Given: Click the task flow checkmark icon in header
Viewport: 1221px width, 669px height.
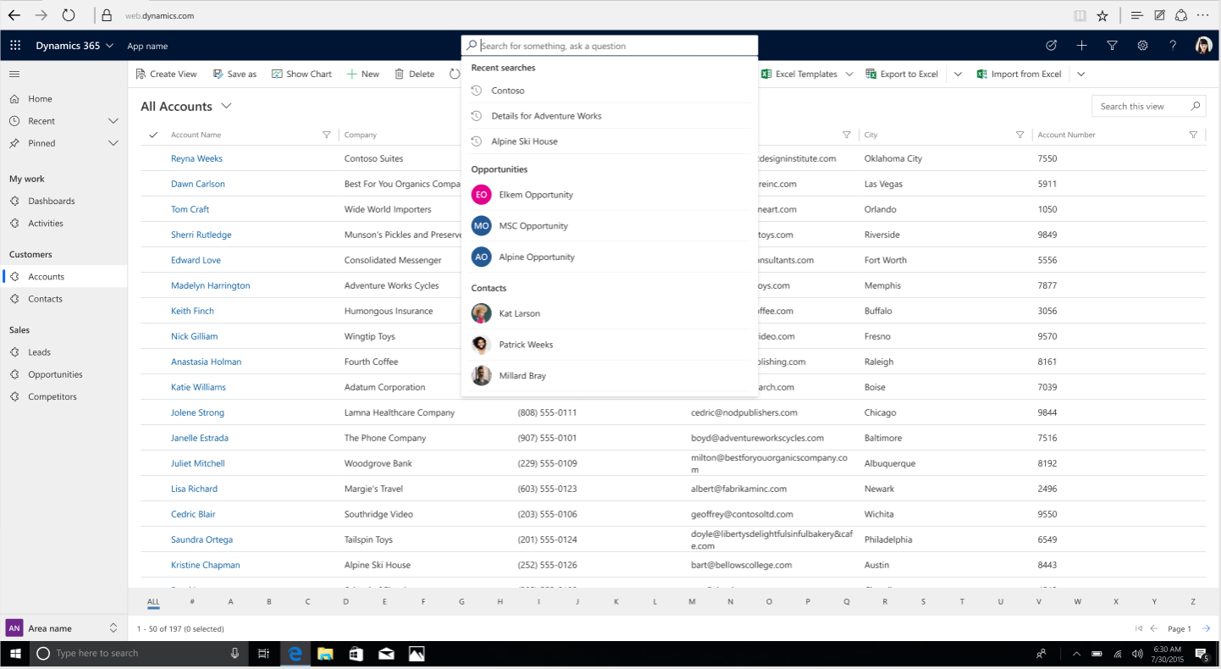Looking at the screenshot, I should [x=1051, y=46].
